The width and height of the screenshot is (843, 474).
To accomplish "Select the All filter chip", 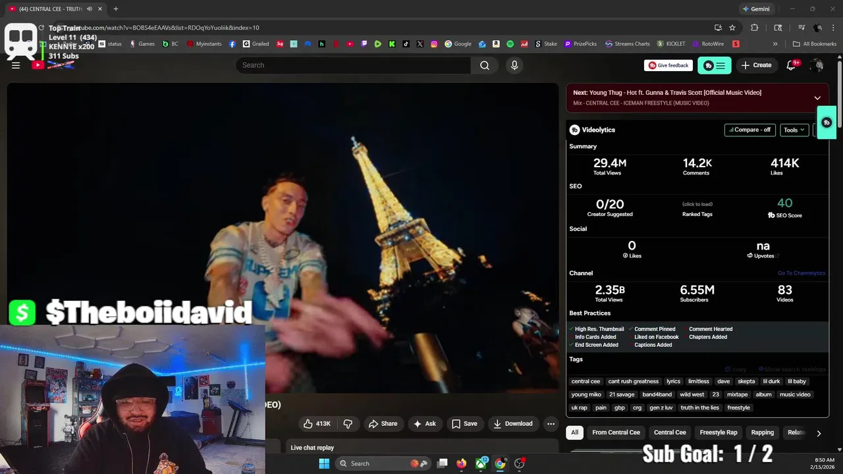I will click(574, 433).
